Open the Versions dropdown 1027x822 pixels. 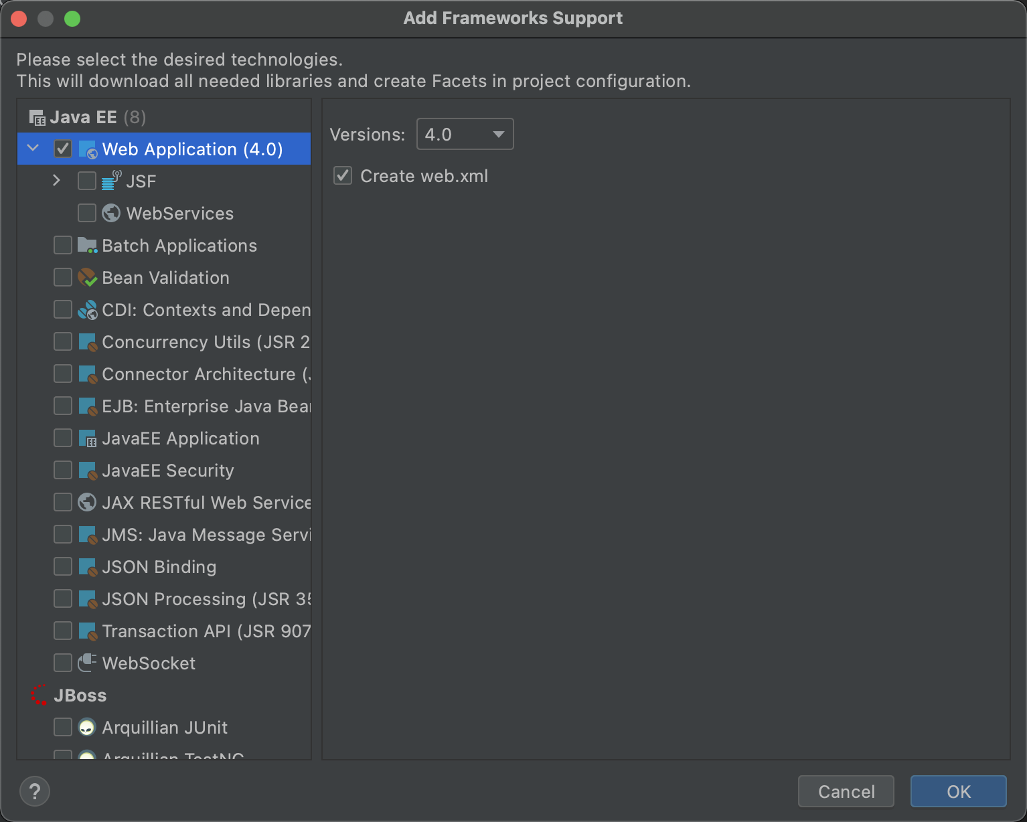(x=465, y=134)
